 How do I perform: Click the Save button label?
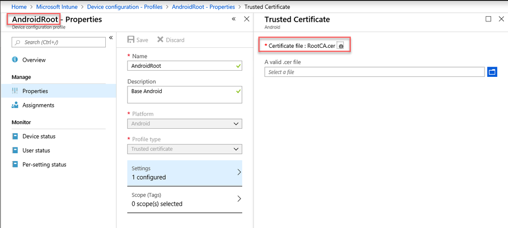tap(142, 40)
